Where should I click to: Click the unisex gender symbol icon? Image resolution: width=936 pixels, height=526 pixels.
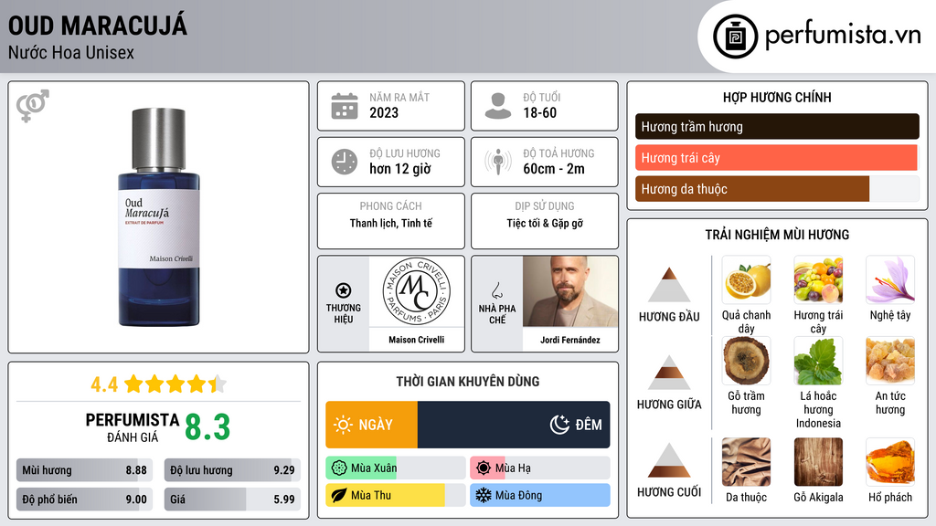point(32,106)
